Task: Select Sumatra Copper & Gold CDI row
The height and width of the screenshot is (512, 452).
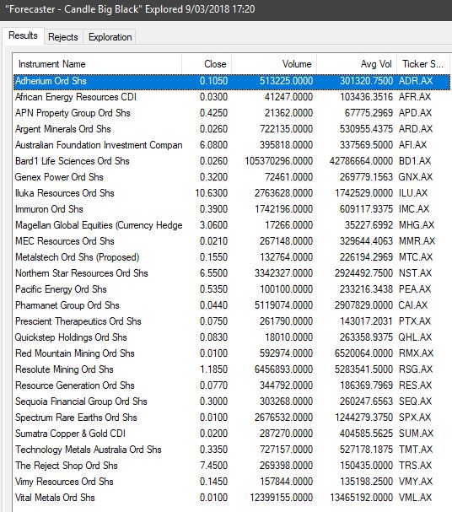Action: [x=232, y=434]
